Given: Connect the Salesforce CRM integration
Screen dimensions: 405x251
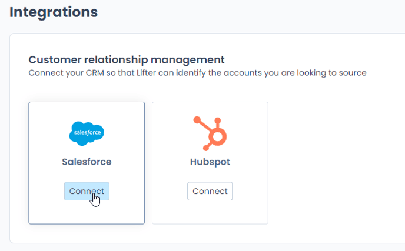Looking at the screenshot, I should click(x=87, y=191).
